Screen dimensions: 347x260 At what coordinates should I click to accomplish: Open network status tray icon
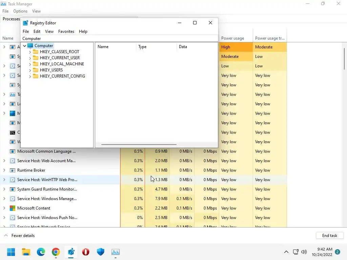[295, 252]
